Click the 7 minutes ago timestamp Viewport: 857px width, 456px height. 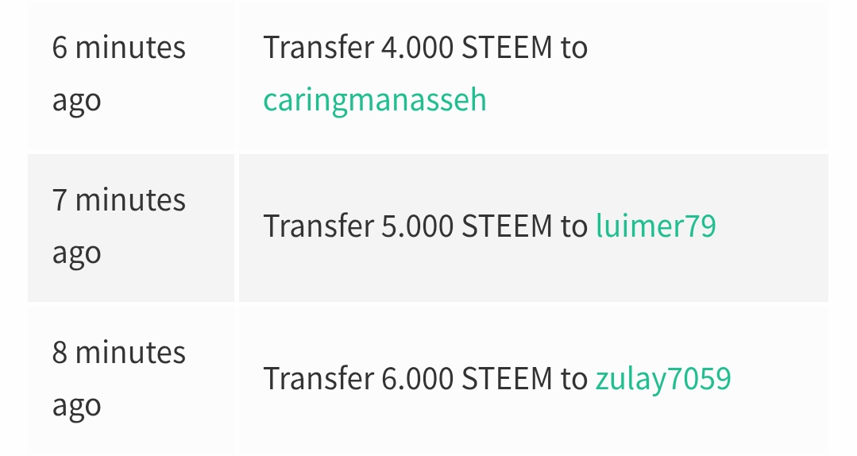(x=119, y=226)
